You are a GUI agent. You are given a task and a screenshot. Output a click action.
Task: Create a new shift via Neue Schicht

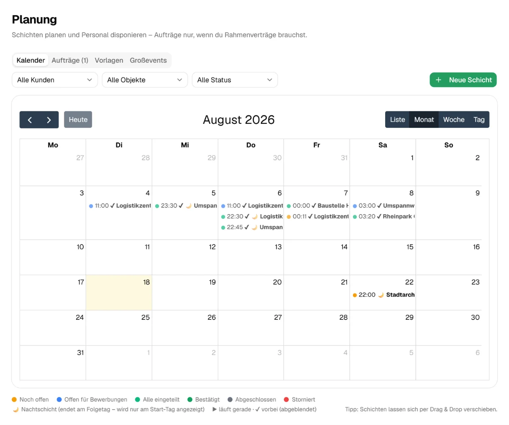coord(463,80)
